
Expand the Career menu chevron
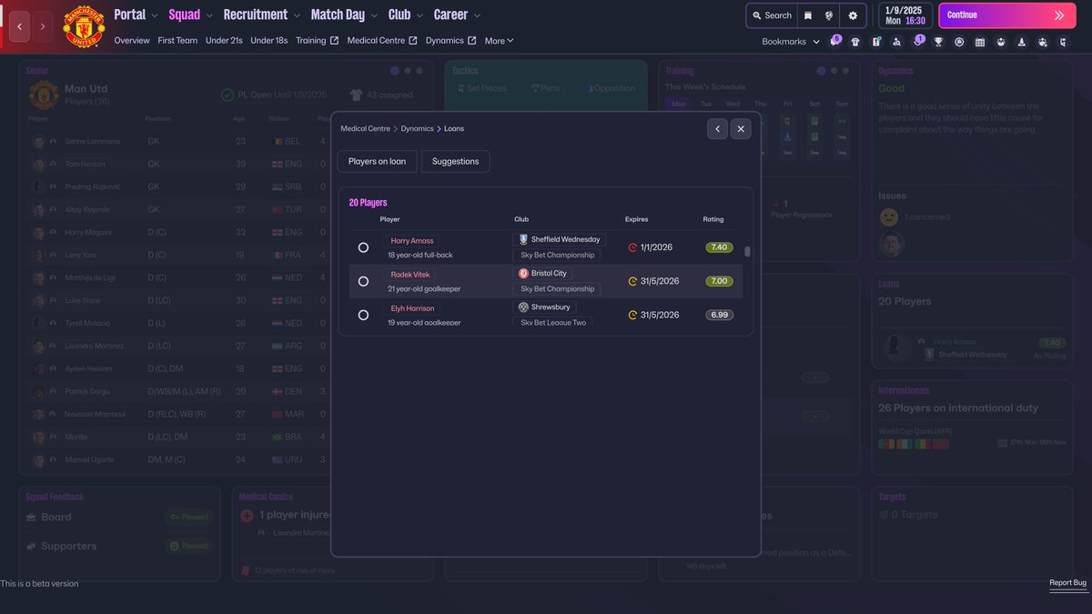pyautogui.click(x=477, y=15)
